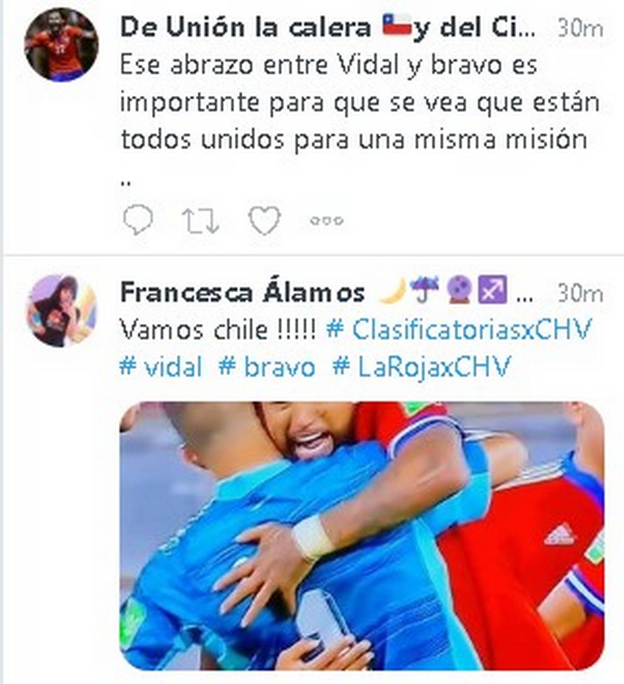The height and width of the screenshot is (684, 624).
Task: Open the #LaRojaxCHV hashtag
Action: [421, 367]
